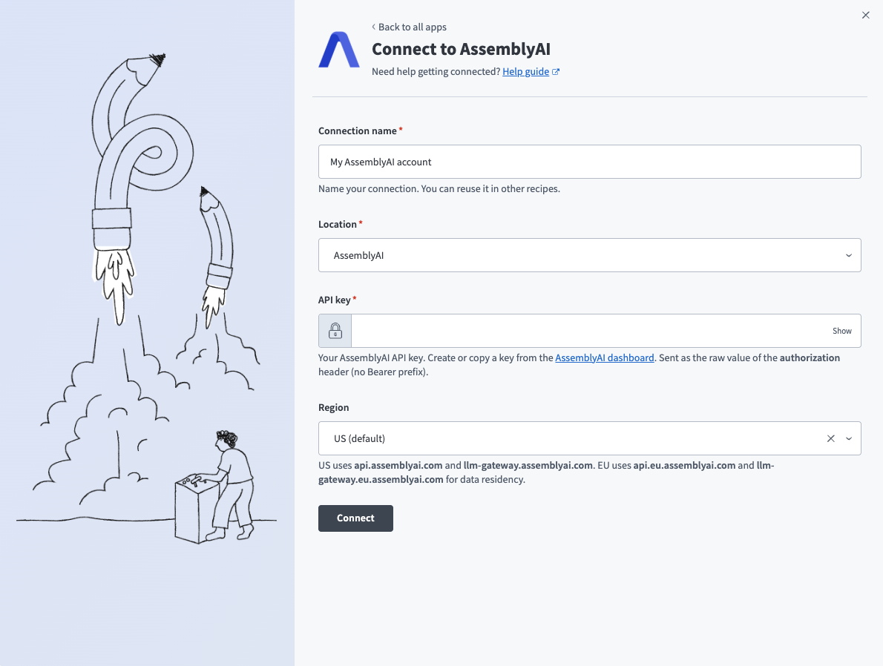Click the lock icon beside API key
Screen dimensions: 883x666
[x=335, y=331]
